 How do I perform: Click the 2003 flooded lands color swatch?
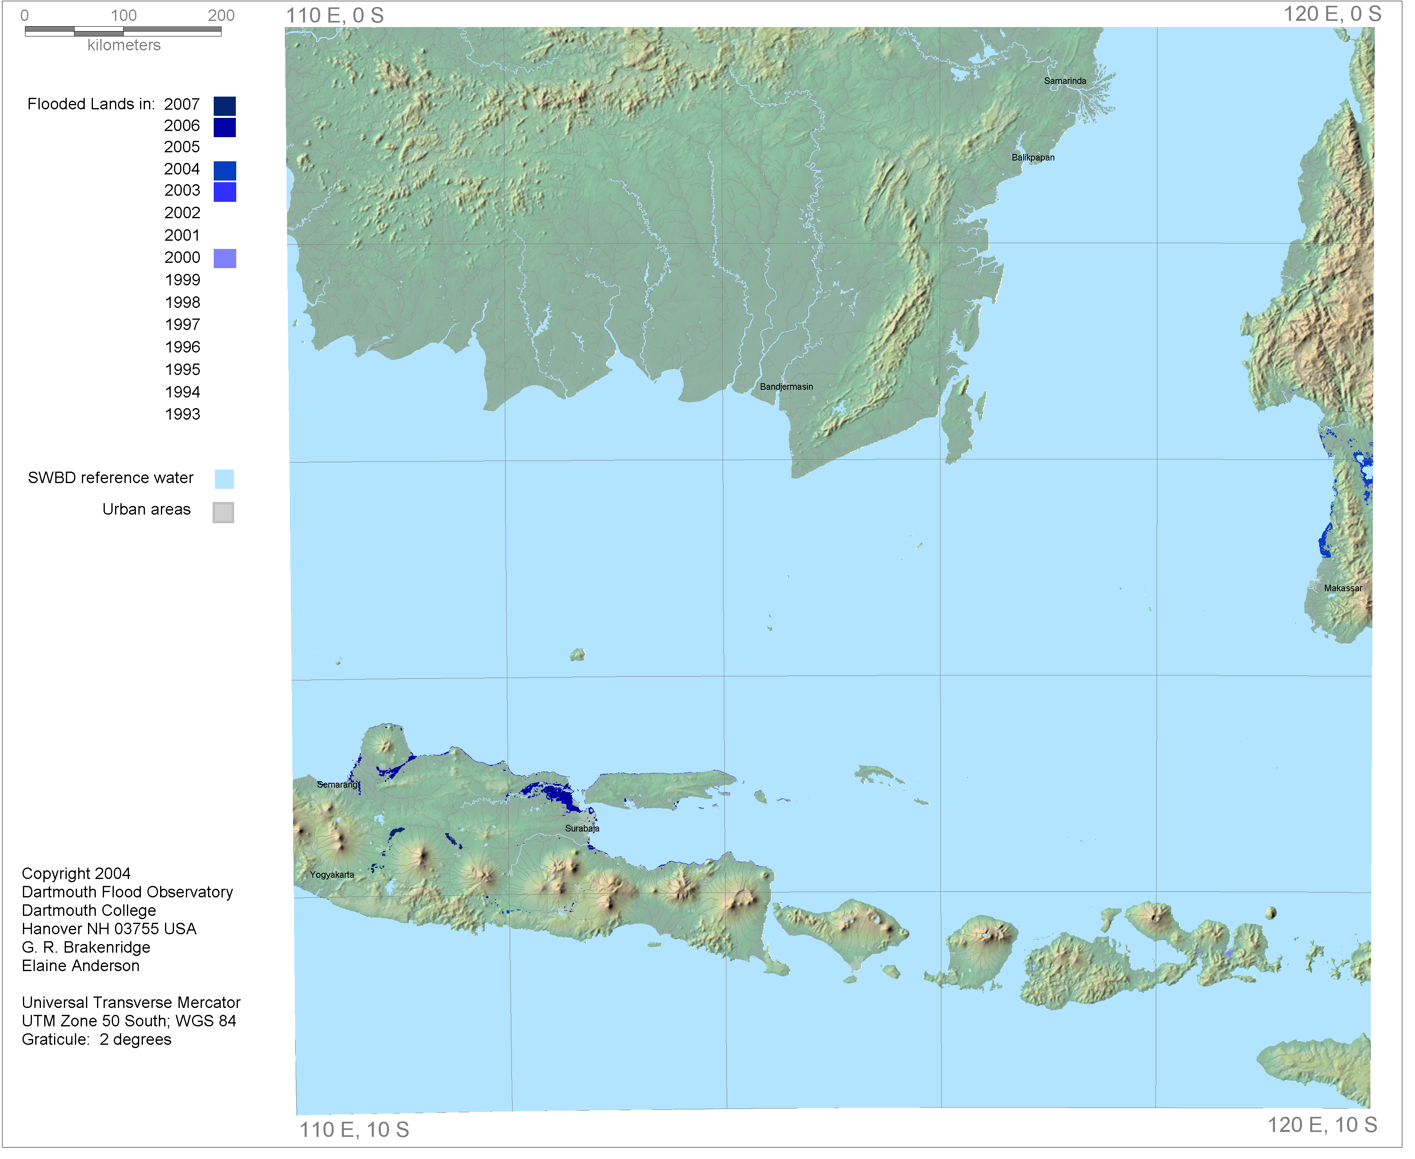226,193
